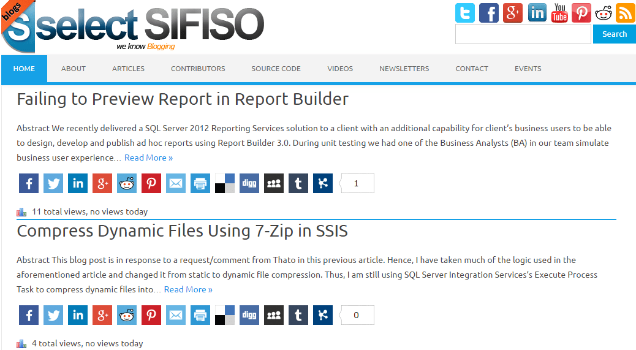The image size is (636, 350).
Task: Open the ABOUT menu item
Action: 74,69
